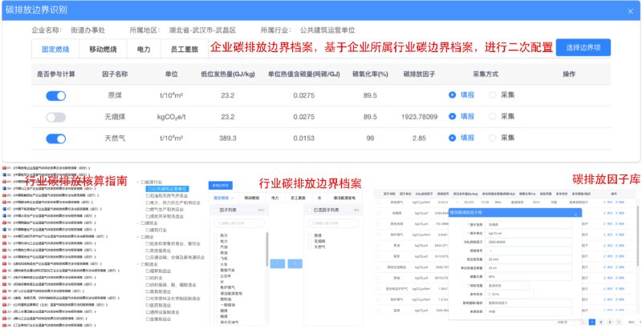This screenshot has height=329, width=642.
Task: Click the 固定燃烧 tab
Action: (55, 49)
